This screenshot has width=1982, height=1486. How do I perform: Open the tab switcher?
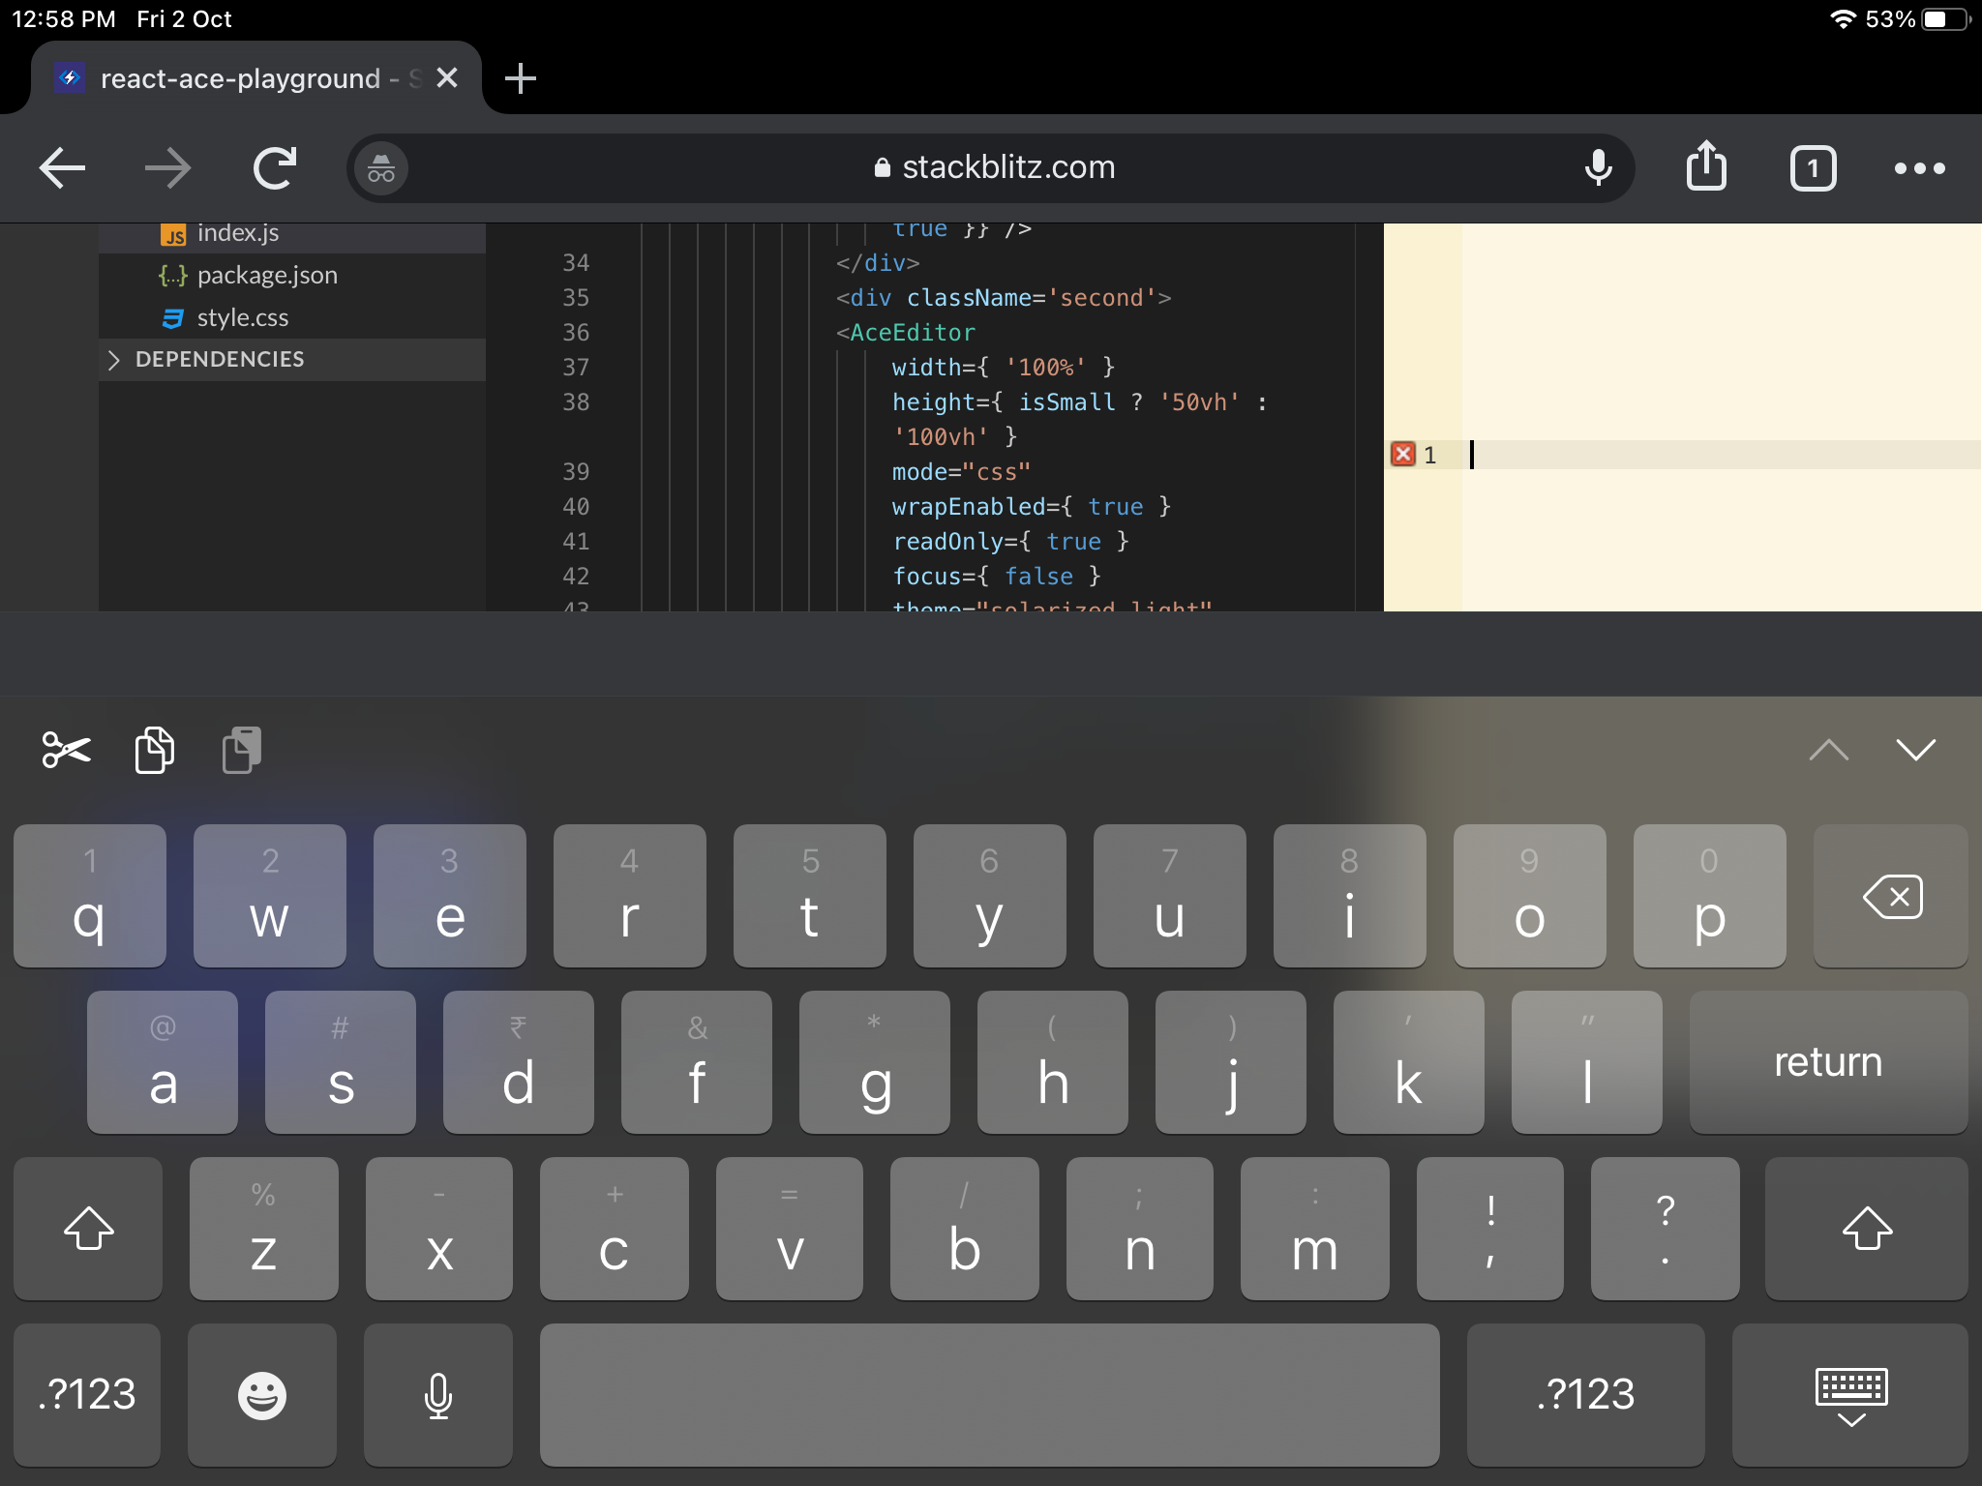(1812, 167)
